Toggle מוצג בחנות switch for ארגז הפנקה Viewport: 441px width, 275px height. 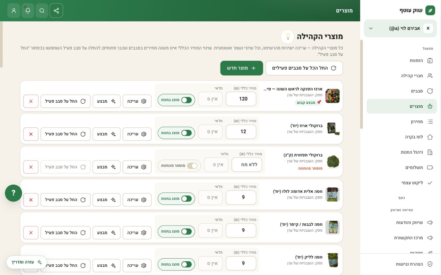176,100
